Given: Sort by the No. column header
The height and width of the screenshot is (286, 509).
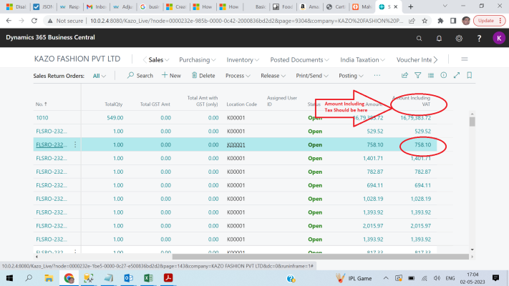Looking at the screenshot, I should pyautogui.click(x=42, y=104).
